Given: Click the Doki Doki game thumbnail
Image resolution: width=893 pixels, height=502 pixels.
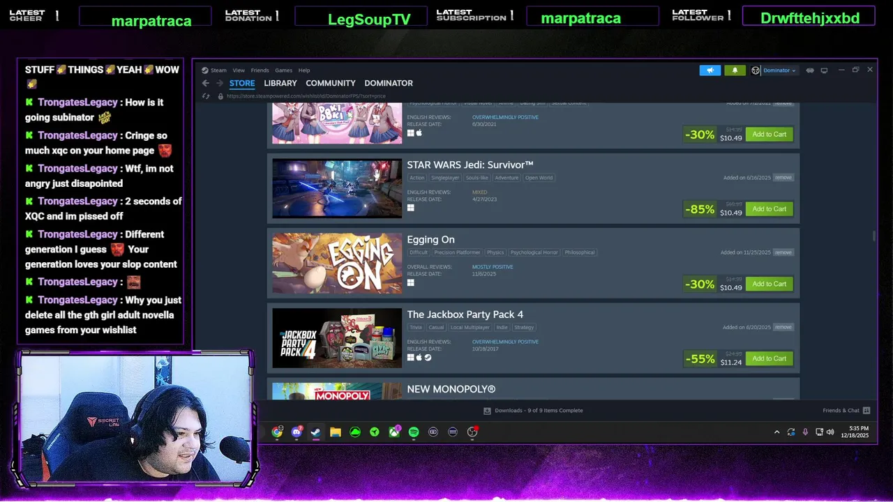Looking at the screenshot, I should click(337, 123).
